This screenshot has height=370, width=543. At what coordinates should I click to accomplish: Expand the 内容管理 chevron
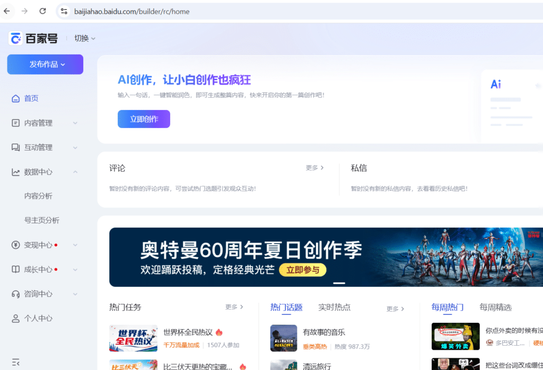click(x=75, y=123)
